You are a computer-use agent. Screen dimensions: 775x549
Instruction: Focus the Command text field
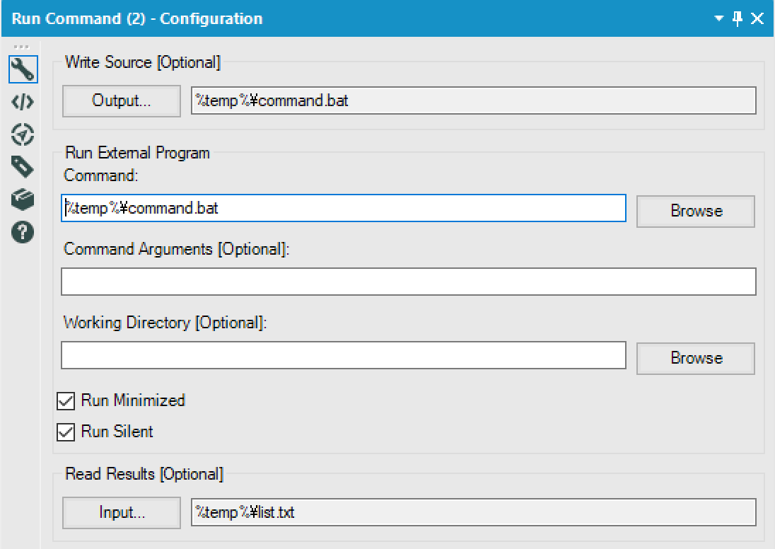(344, 208)
